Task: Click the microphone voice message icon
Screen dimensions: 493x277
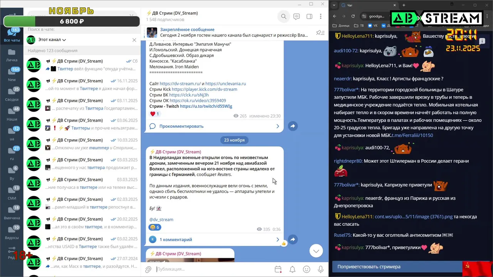Action: [320, 269]
